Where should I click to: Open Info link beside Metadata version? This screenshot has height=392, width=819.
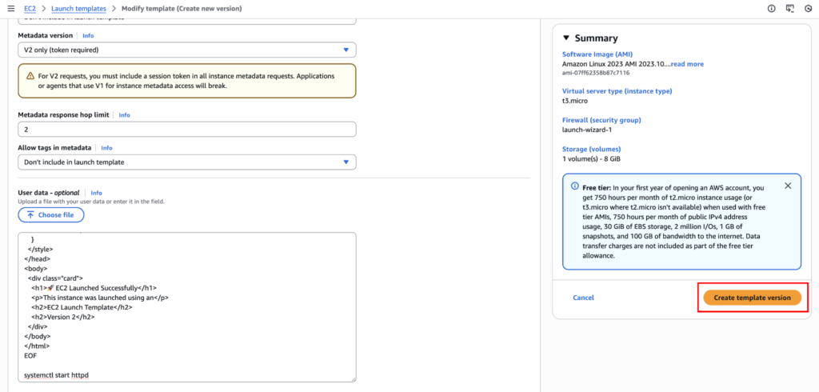88,36
